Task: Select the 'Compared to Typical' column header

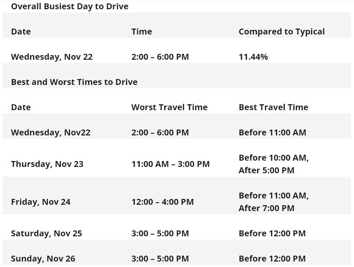Action: click(x=281, y=32)
